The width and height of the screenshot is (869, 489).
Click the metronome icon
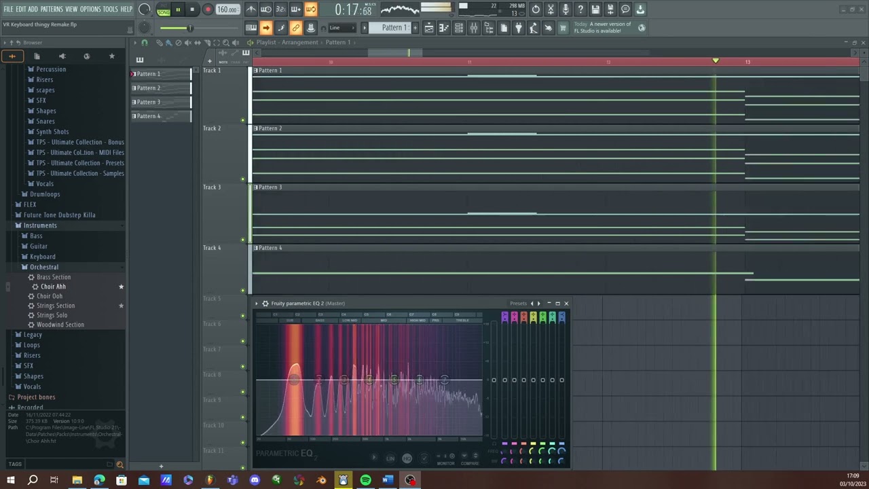[x=251, y=10]
